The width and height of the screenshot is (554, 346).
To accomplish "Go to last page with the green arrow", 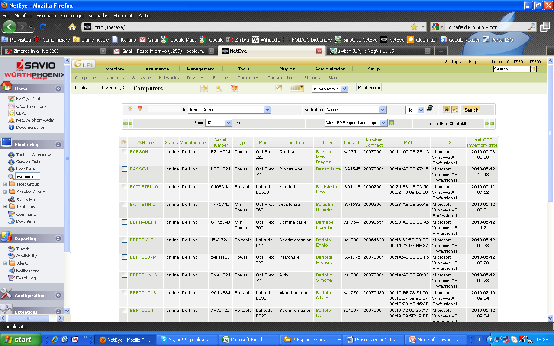I will (x=492, y=124).
